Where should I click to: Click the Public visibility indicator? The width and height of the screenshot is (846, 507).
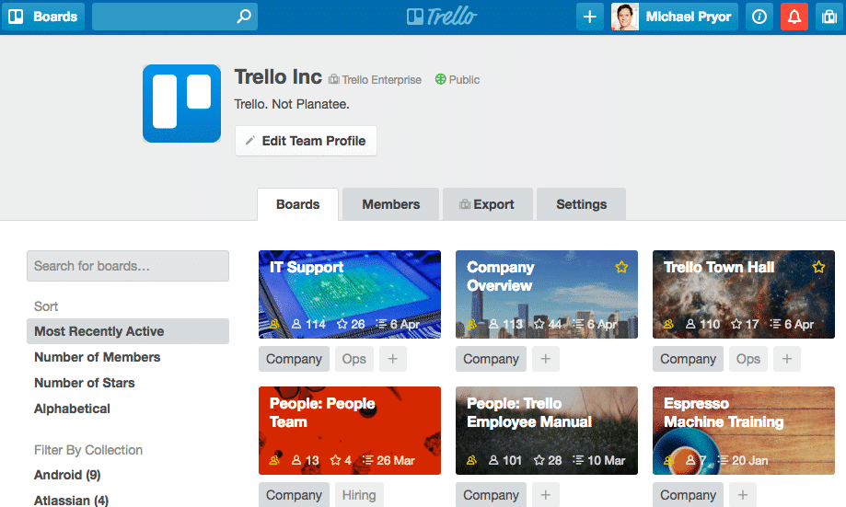pyautogui.click(x=458, y=80)
